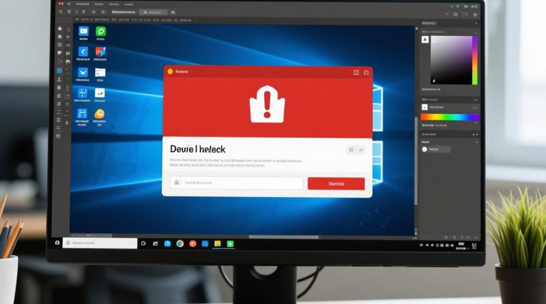
Task: Click the yellow circle icon in the dialog title bar
Action: [170, 71]
